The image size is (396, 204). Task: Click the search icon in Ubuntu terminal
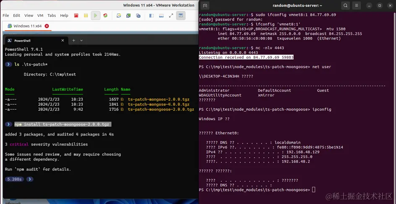click(345, 5)
